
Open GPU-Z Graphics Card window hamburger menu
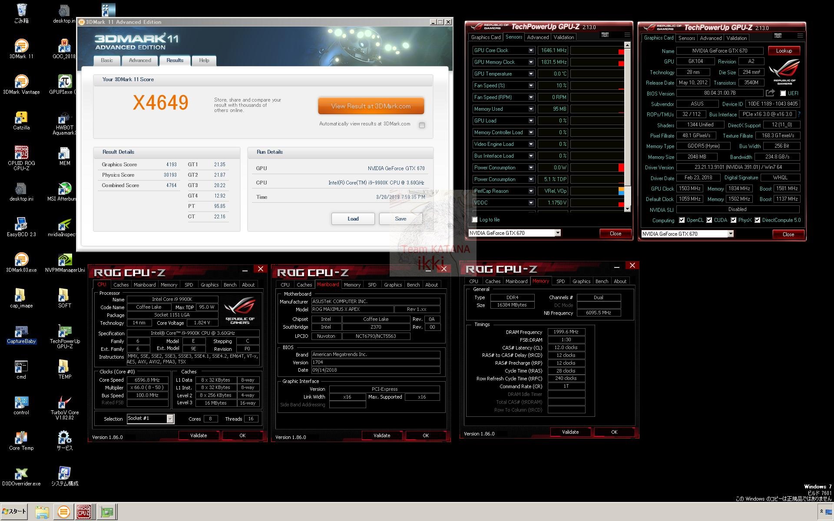coord(800,36)
